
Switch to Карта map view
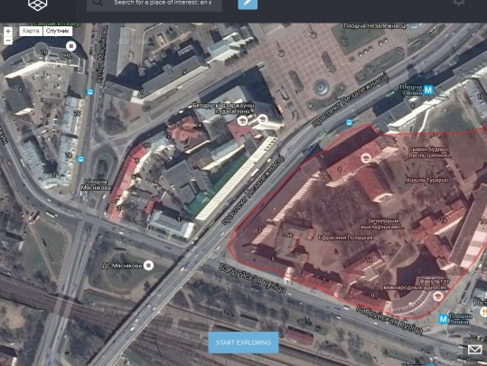point(31,31)
